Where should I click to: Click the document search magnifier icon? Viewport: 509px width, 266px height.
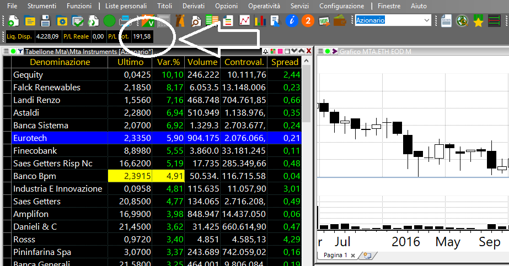[x=196, y=21]
